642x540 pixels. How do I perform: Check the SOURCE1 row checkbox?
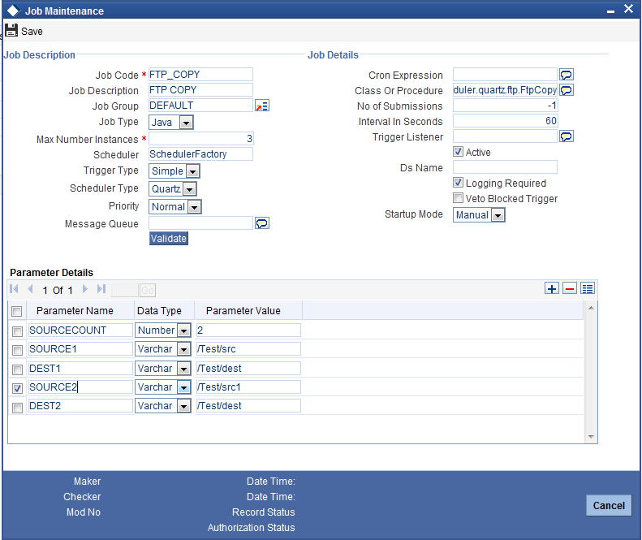17,350
